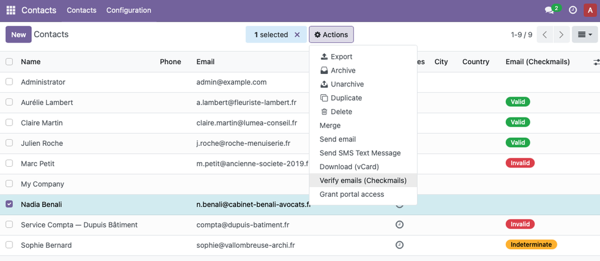The height and width of the screenshot is (261, 600).
Task: Click the Invalid badge for Service Compta
Action: pyautogui.click(x=520, y=224)
